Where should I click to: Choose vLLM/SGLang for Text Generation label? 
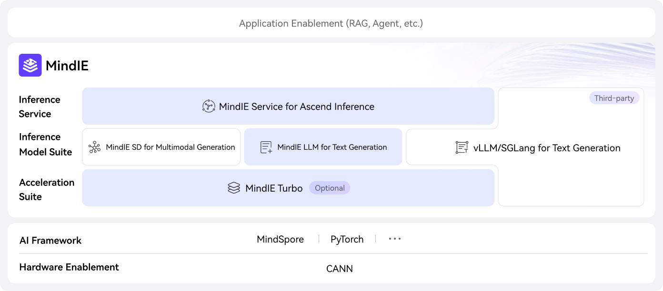point(547,148)
